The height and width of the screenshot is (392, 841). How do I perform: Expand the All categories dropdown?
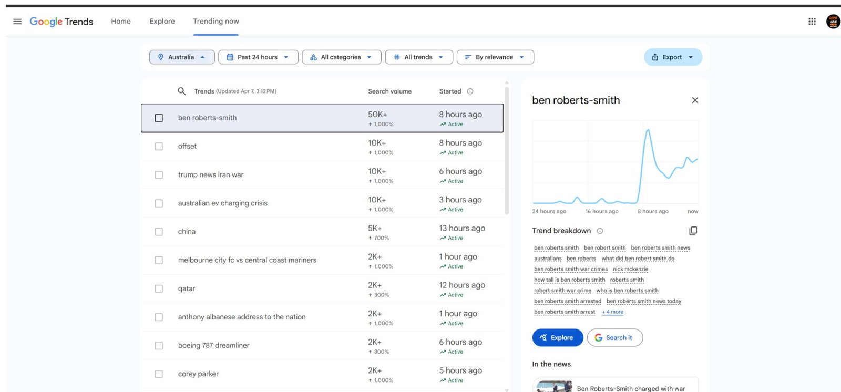pos(342,57)
